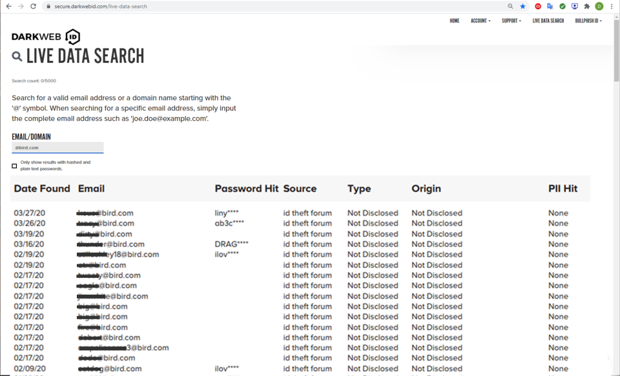Click the 02/09/20 date cell
Screen dimensions: 620x376
(x=30, y=368)
